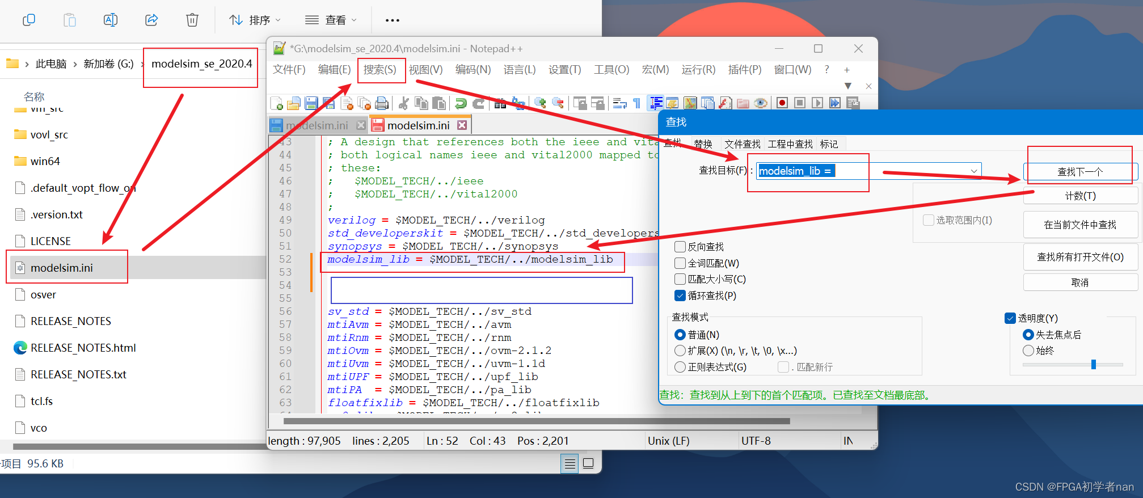Toggle word wrap toolbar icon
The image size is (1143, 498).
[x=619, y=103]
